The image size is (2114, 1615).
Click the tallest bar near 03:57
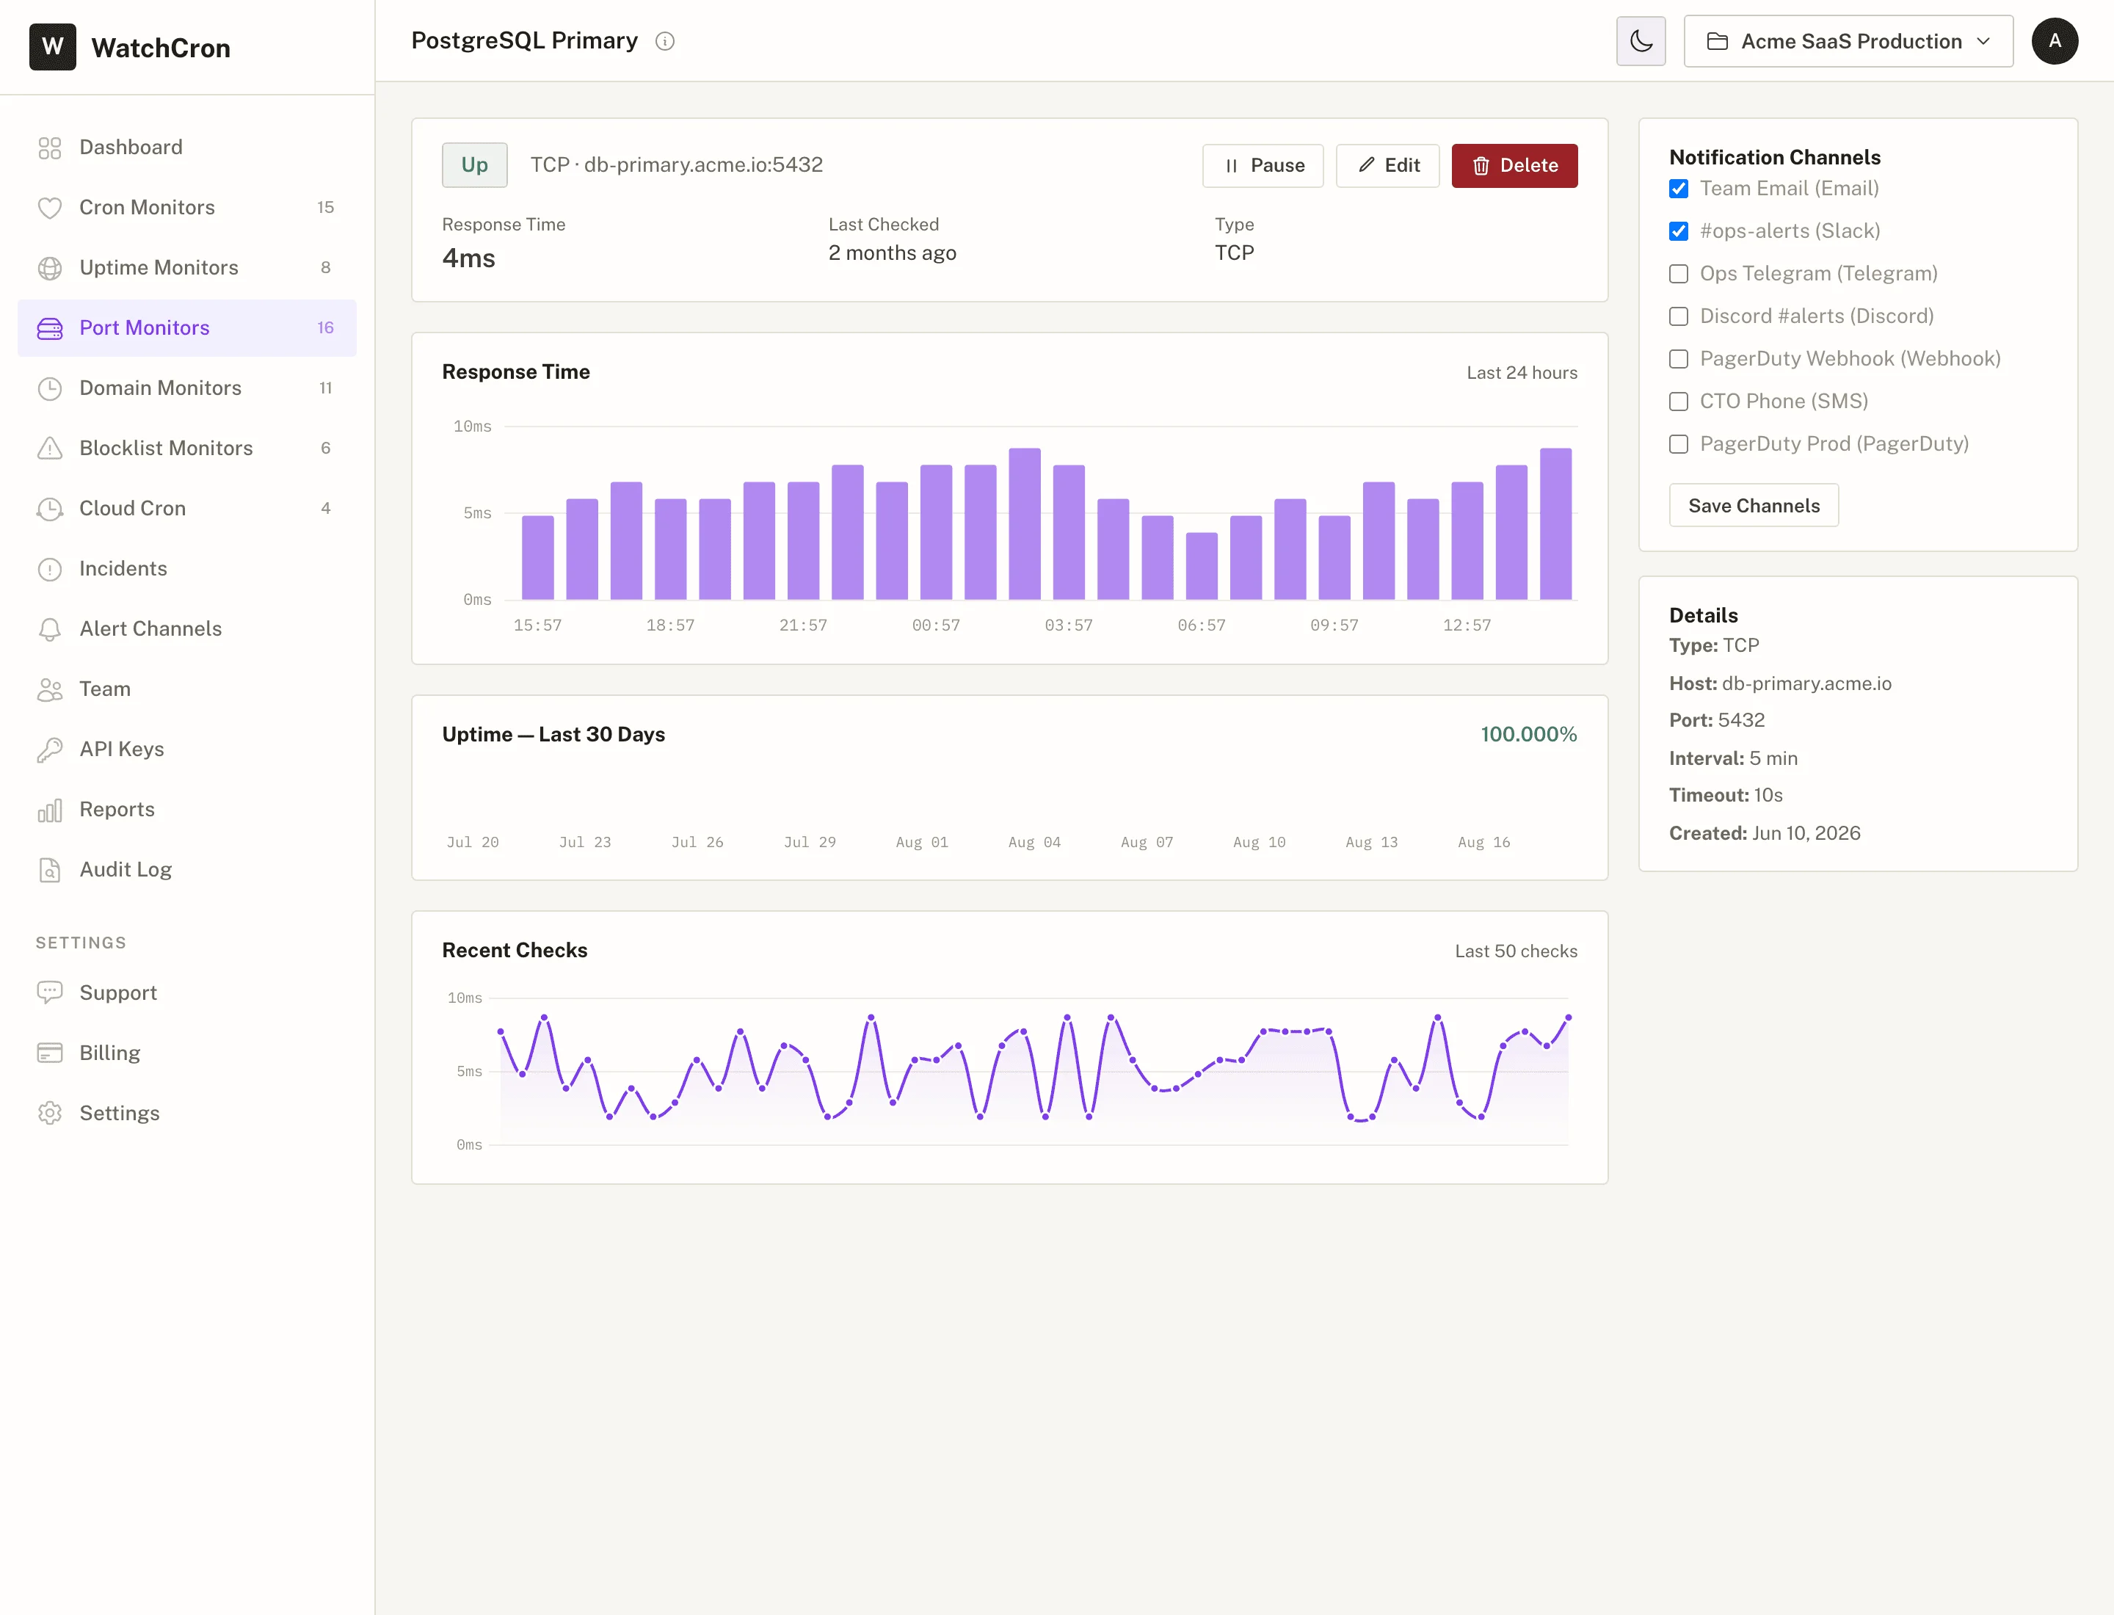1024,524
